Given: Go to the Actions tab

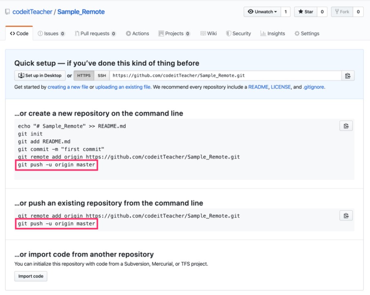Looking at the screenshot, I should point(138,34).
